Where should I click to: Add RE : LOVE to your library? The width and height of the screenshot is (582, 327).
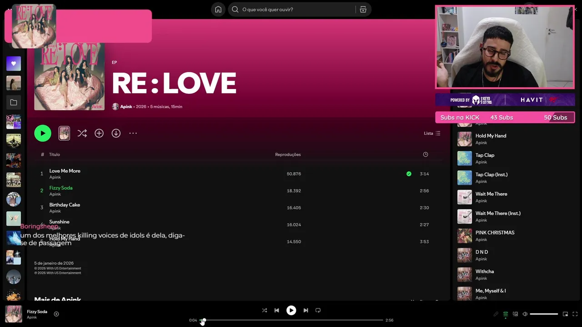[99, 133]
